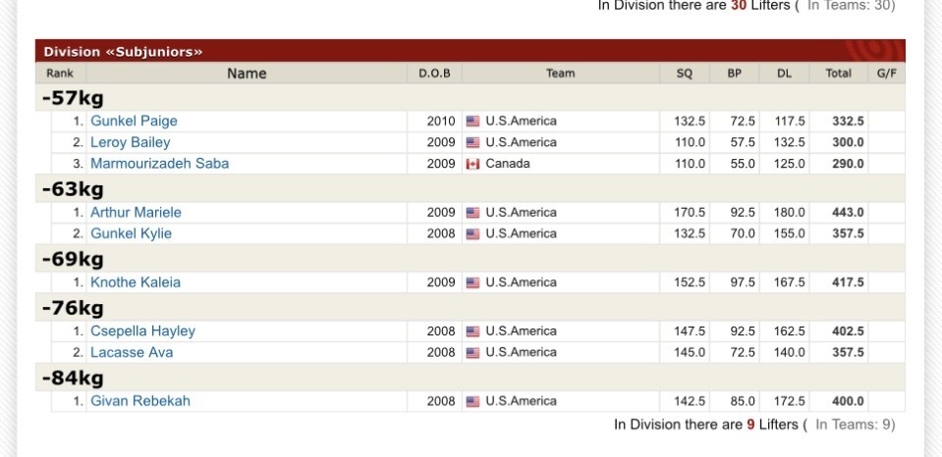Click the Canada flag icon
Screen dimensions: 942x457
(472, 165)
